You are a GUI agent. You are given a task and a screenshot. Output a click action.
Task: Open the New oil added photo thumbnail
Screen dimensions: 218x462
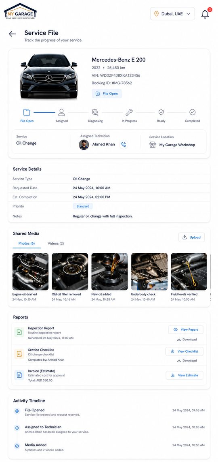(x=110, y=272)
